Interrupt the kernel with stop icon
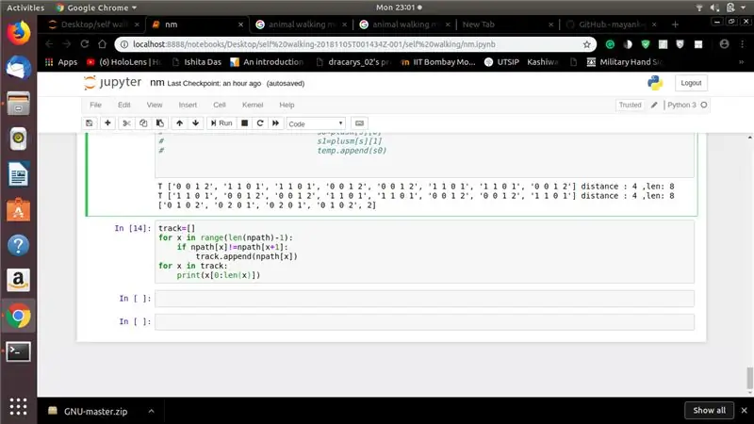The image size is (754, 424). [245, 123]
